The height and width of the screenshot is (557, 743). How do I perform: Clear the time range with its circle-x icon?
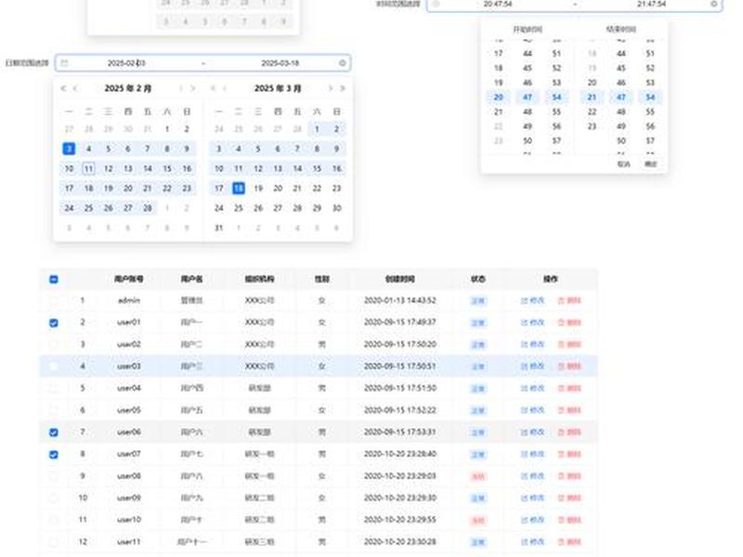(713, 4)
